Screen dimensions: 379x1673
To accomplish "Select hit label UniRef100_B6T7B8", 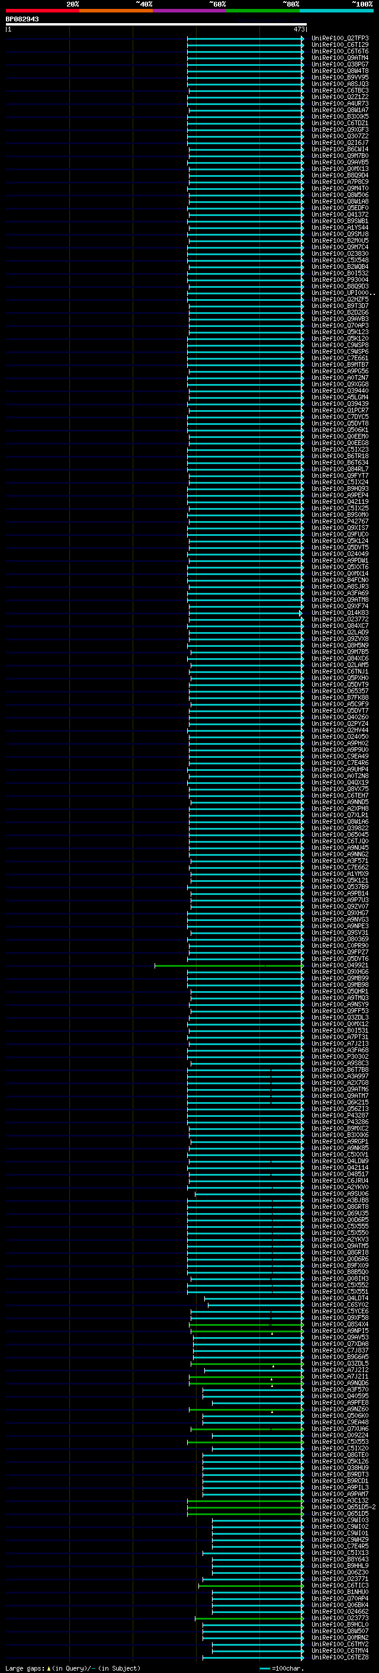I will (339, 1069).
